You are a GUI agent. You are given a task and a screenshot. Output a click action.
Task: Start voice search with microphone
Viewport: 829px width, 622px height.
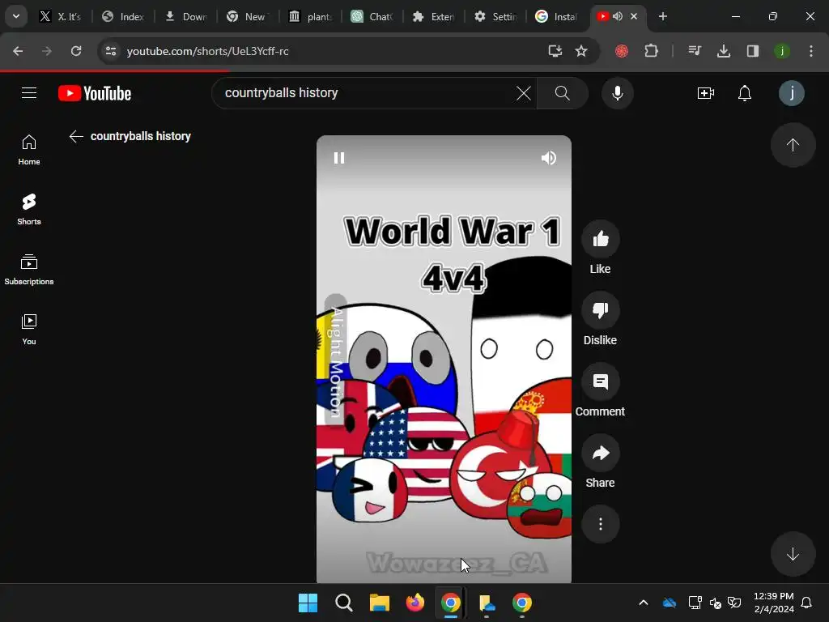(617, 93)
